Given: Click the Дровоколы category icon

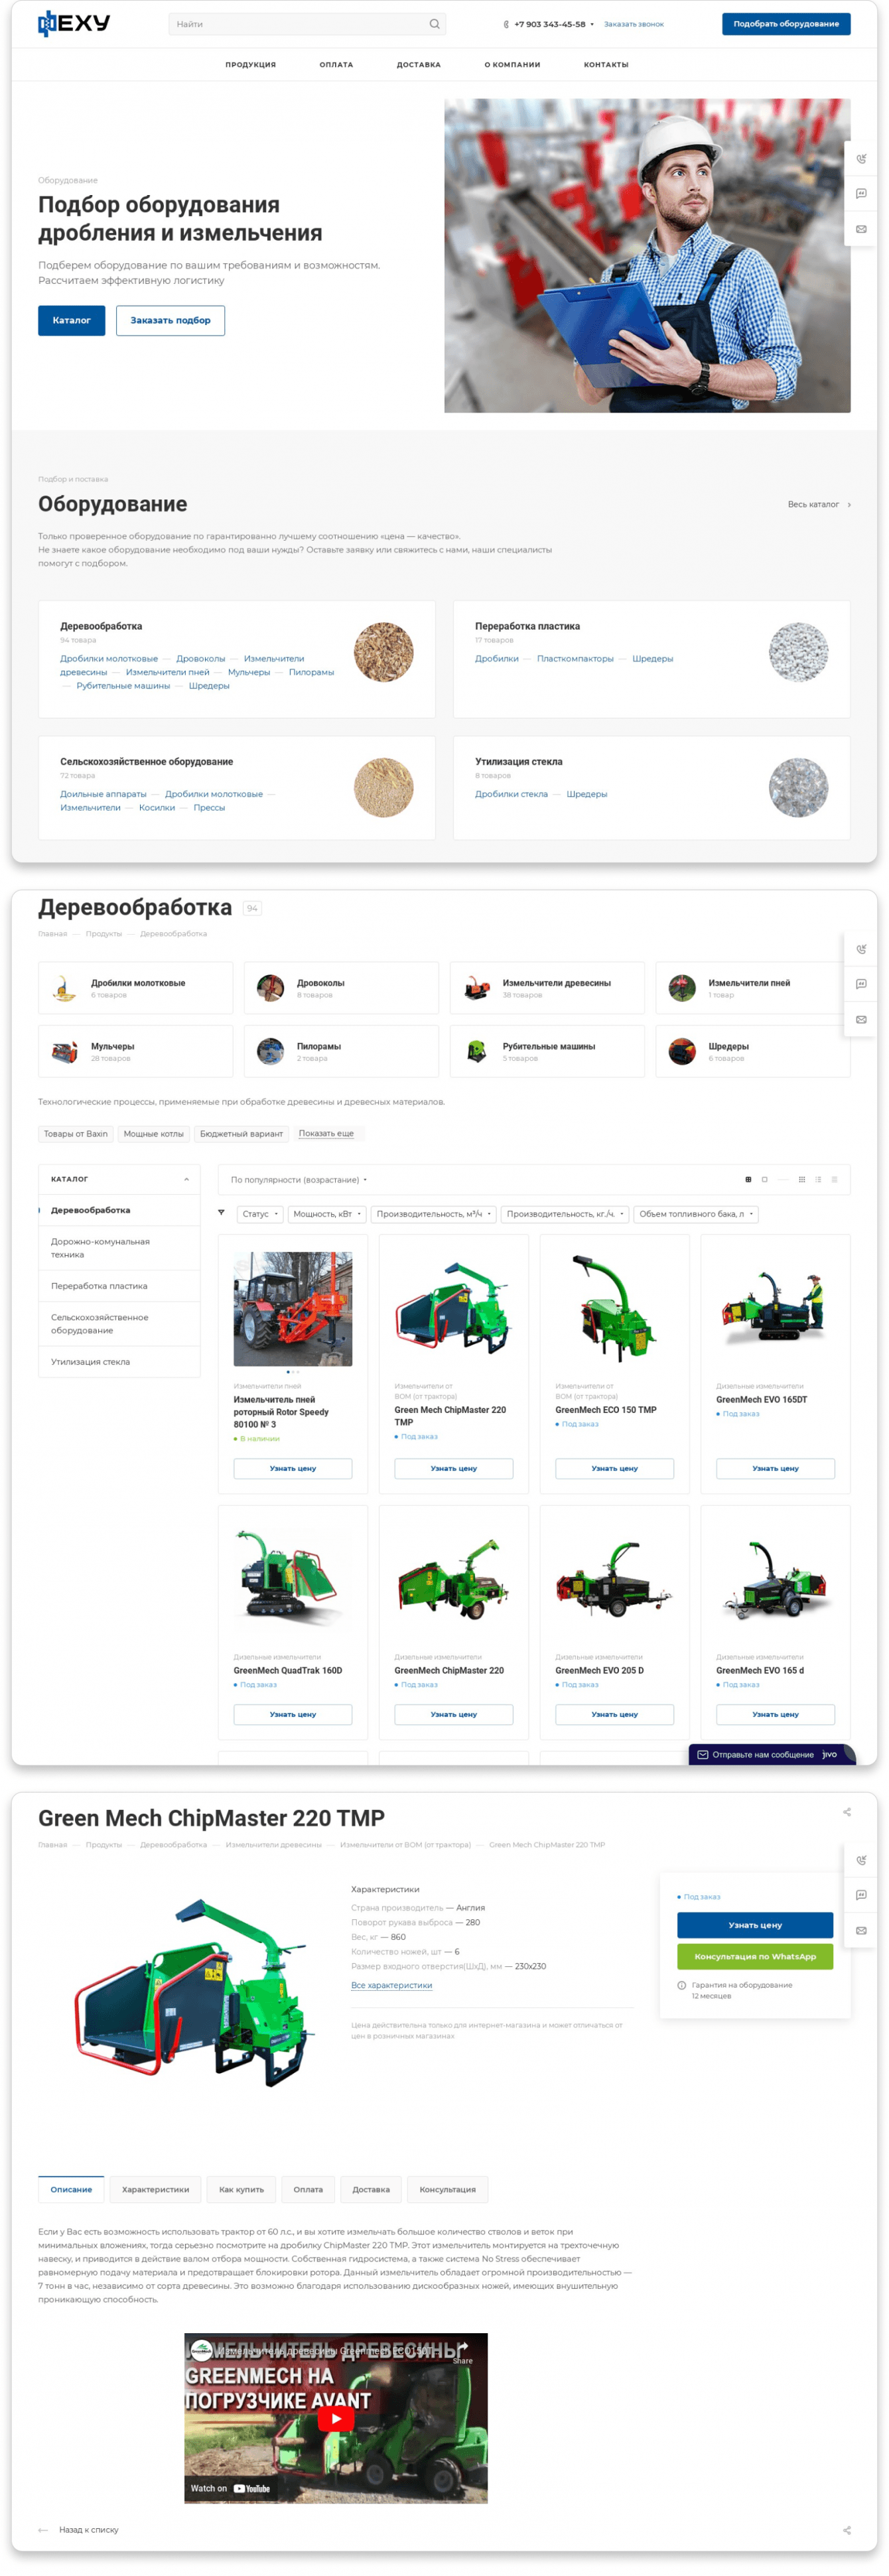Looking at the screenshot, I should point(270,988).
